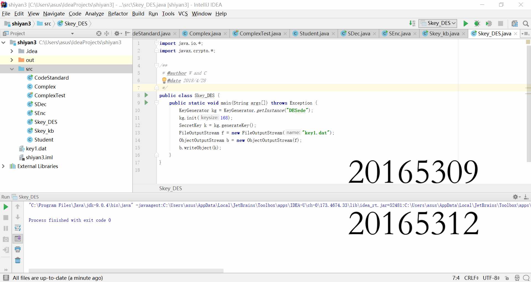Run main gutter arrow on line 9

(146, 103)
